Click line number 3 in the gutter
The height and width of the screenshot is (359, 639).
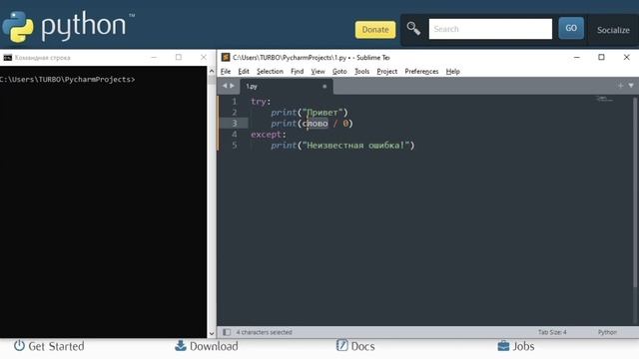[x=235, y=123]
